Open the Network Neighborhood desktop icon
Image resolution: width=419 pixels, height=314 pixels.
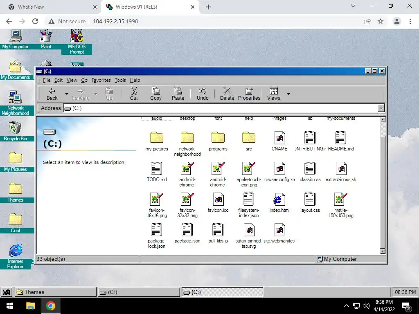[15, 103]
